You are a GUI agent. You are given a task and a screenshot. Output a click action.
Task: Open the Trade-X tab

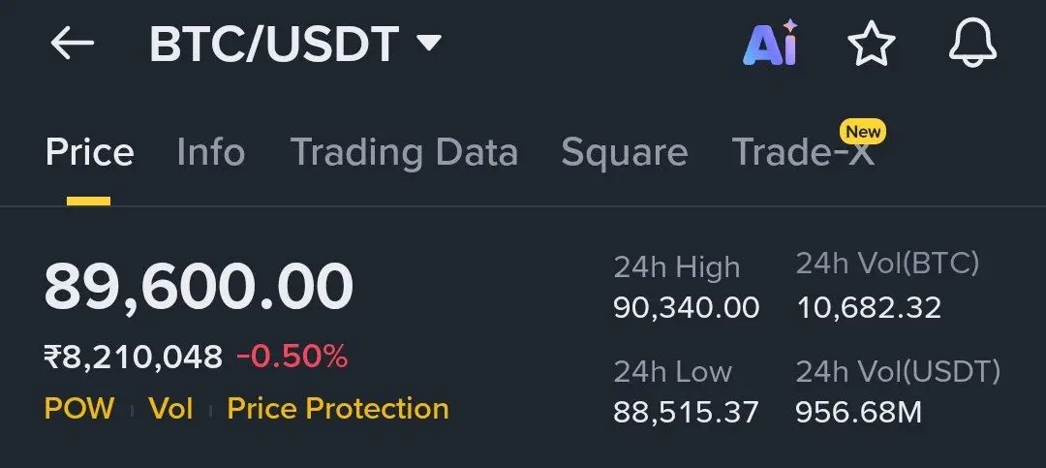coord(803,153)
